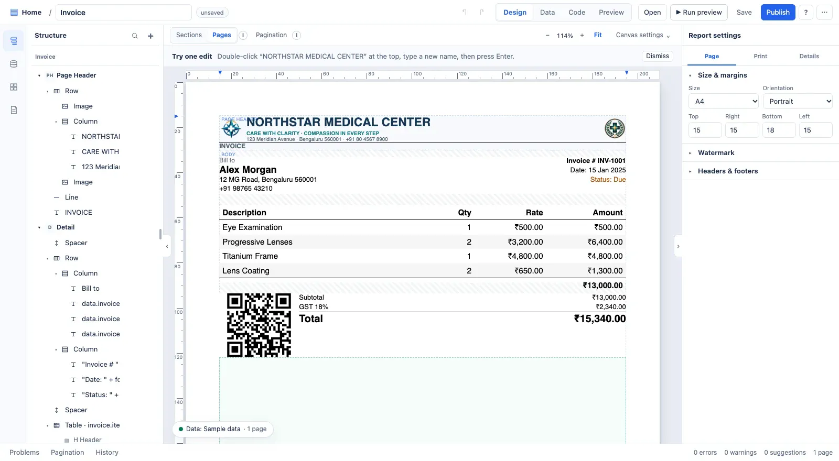
Task: Collapse the Detail tree node
Action: tap(39, 227)
